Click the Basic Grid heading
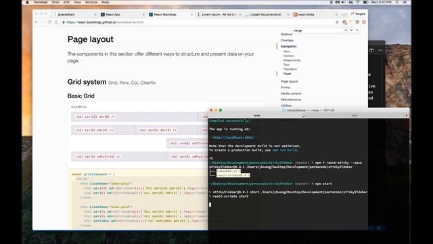433x244 pixels. pyautogui.click(x=81, y=96)
